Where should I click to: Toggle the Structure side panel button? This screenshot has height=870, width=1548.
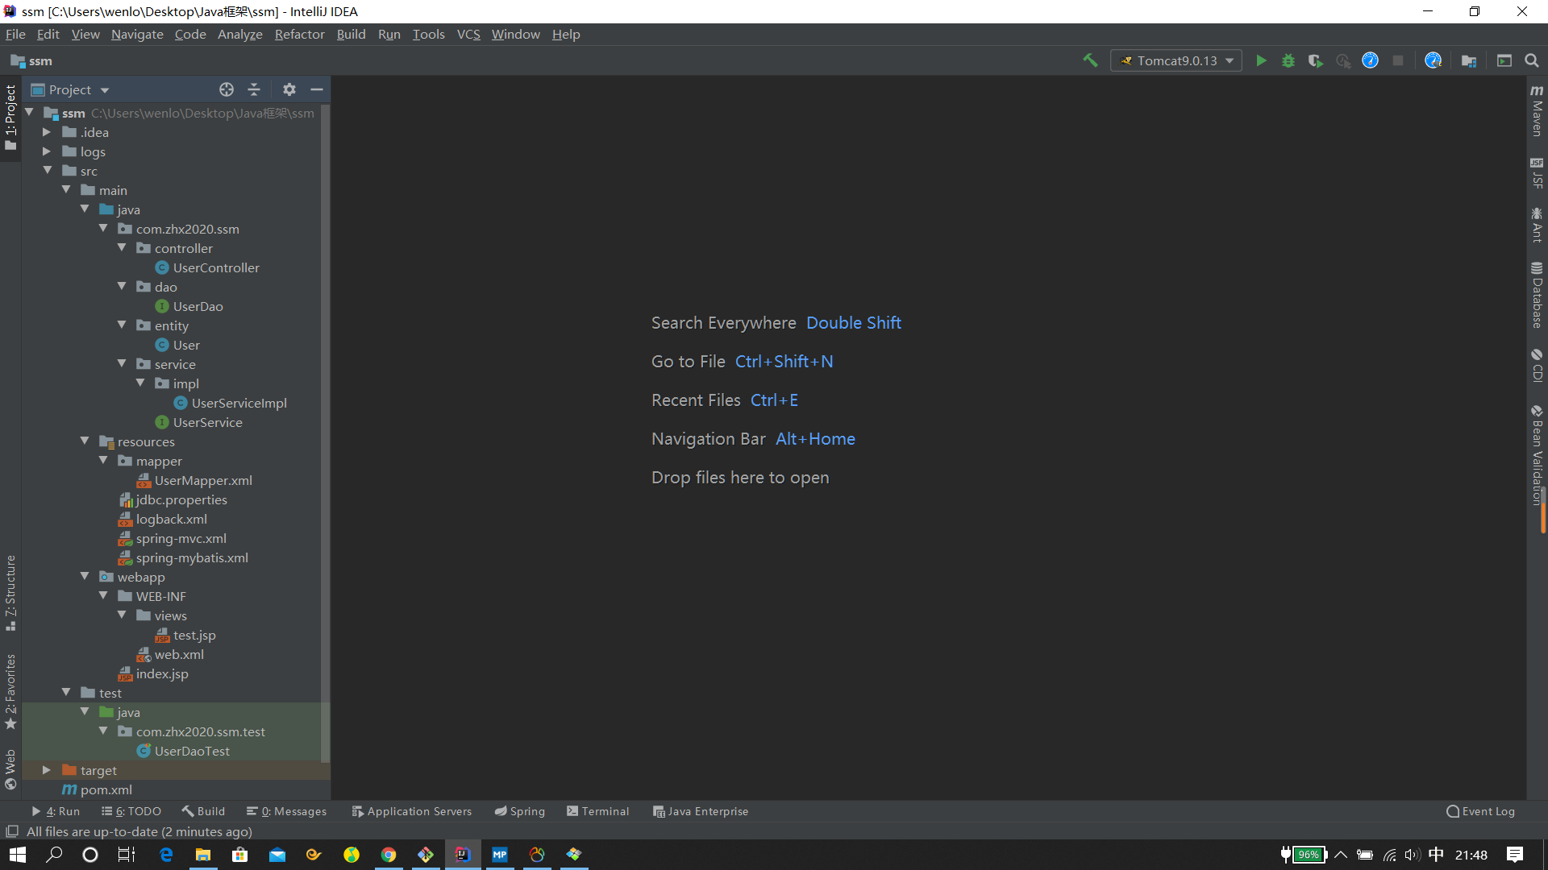click(x=10, y=592)
